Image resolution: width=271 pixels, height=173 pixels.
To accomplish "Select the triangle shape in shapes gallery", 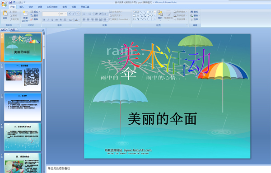I will 138,15.
